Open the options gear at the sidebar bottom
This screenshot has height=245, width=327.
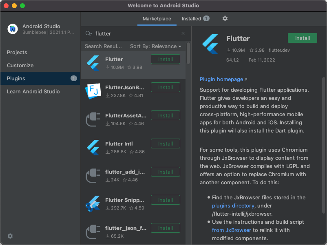pyautogui.click(x=10, y=236)
